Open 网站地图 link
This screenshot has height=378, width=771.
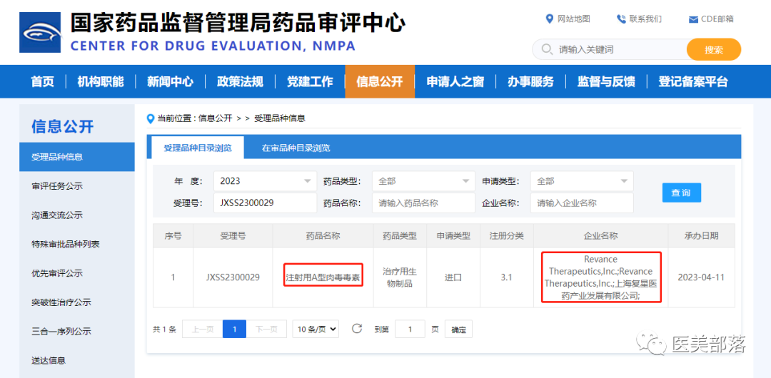pyautogui.click(x=573, y=19)
